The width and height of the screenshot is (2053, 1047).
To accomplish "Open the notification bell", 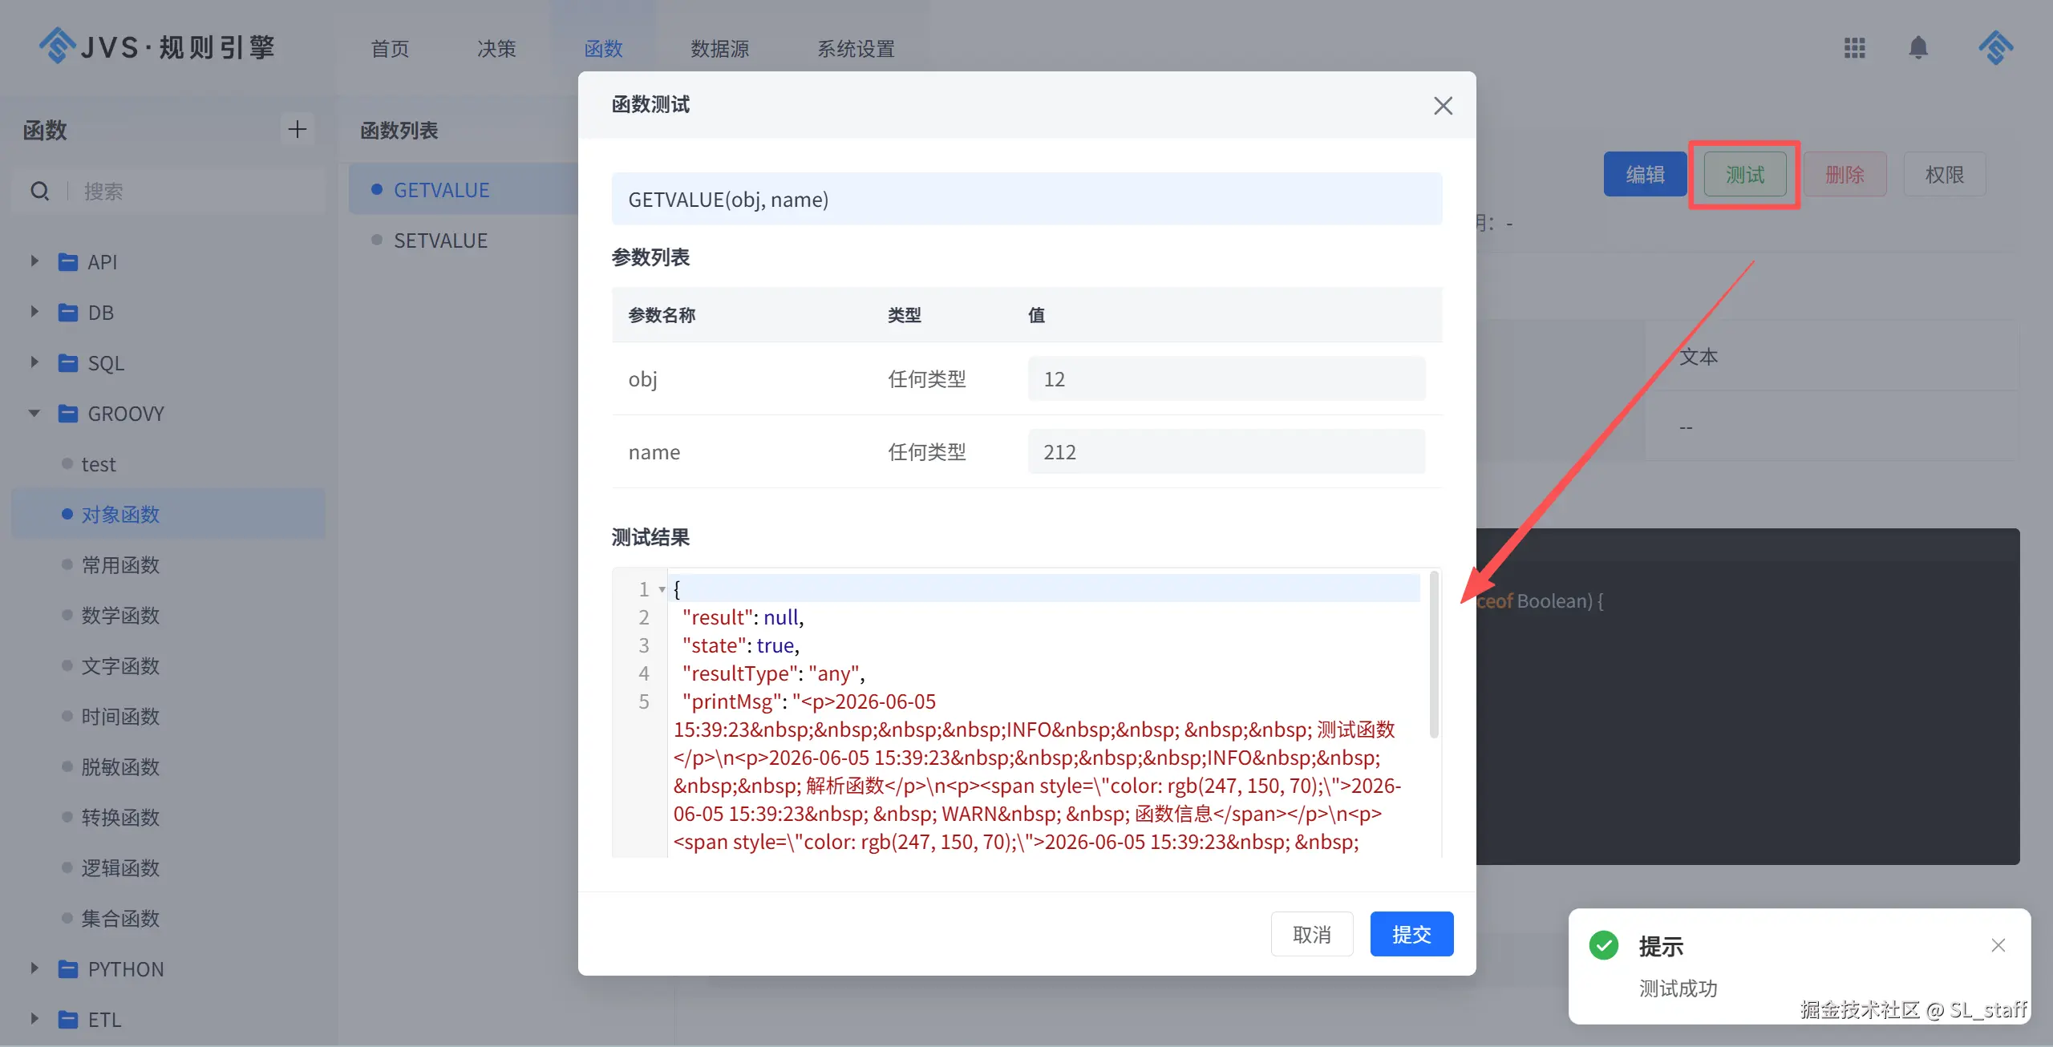I will [x=1918, y=48].
